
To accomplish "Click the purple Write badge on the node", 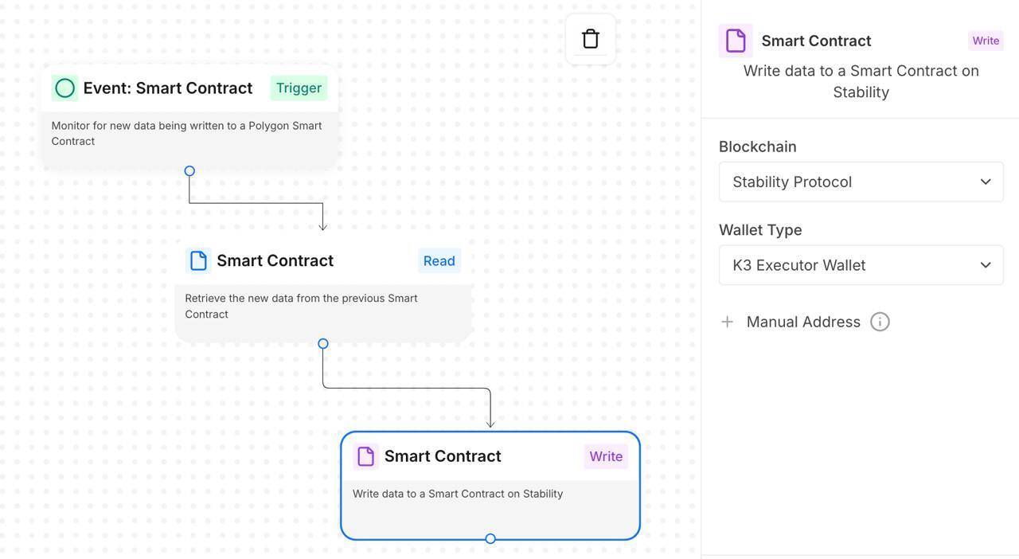I will point(605,455).
